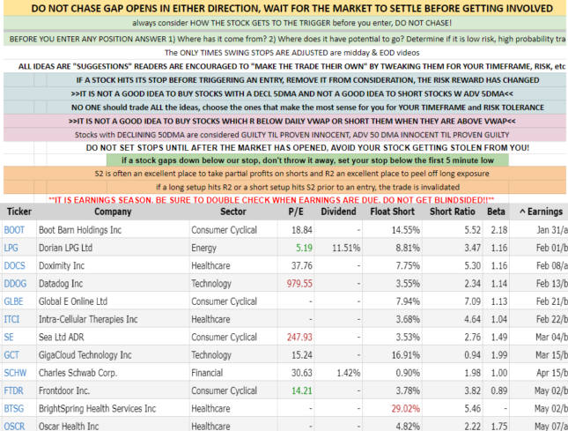Screen dimensions: 568x431
Task: Open the DOCS ticker link
Action: click(14, 265)
